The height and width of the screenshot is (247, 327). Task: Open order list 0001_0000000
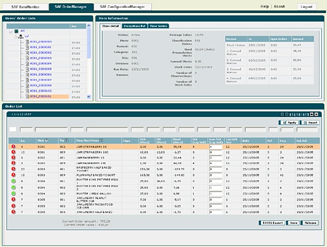pyautogui.click(x=41, y=42)
